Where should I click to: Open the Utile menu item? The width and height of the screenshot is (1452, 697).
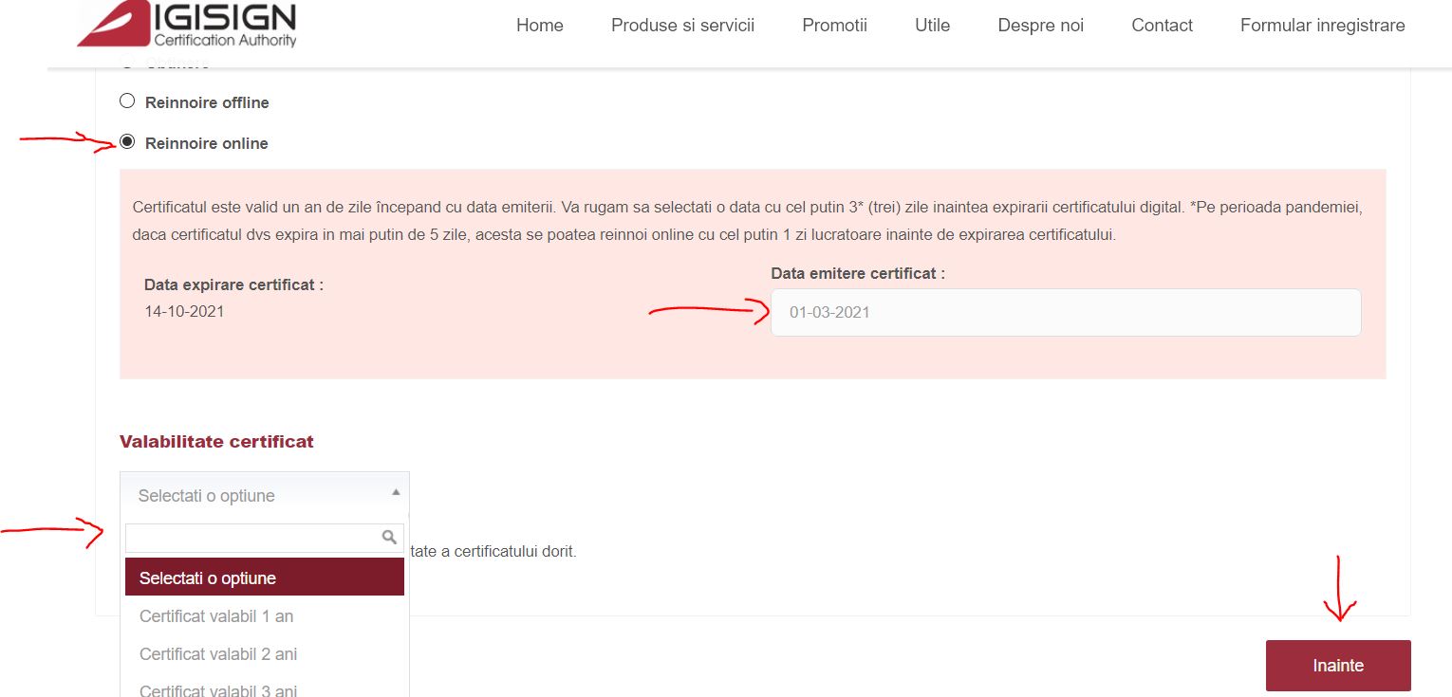932,26
